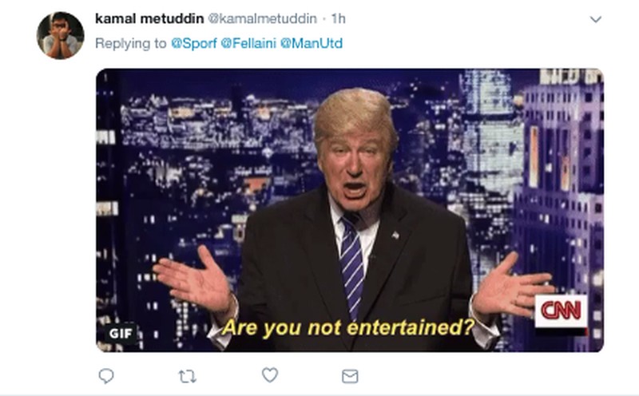Image resolution: width=639 pixels, height=396 pixels.
Task: Open the @Fellaini mention link
Action: (x=248, y=43)
